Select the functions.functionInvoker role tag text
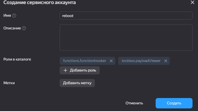Screen dimensions: 198x111 point(84,61)
